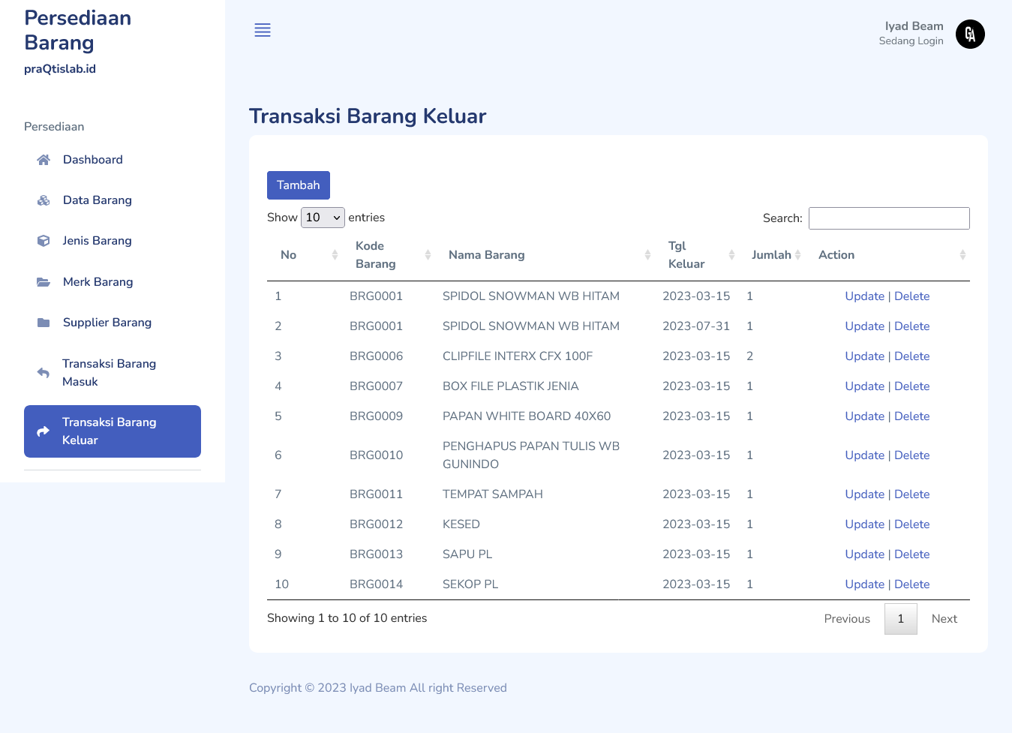
Task: Click the Supplier Barang folder icon
Action: [x=44, y=323]
